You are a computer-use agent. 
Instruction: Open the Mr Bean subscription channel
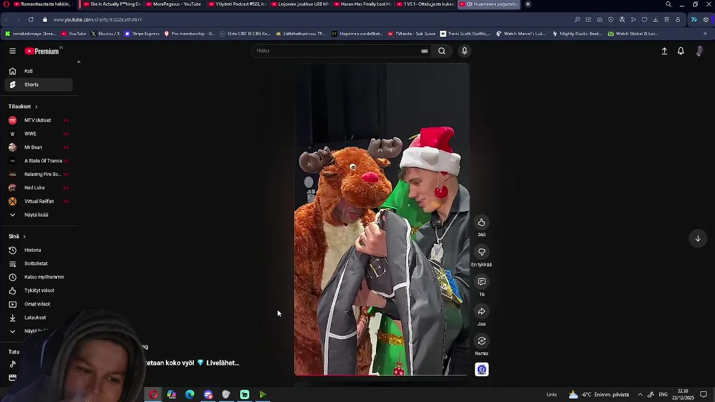click(39, 147)
